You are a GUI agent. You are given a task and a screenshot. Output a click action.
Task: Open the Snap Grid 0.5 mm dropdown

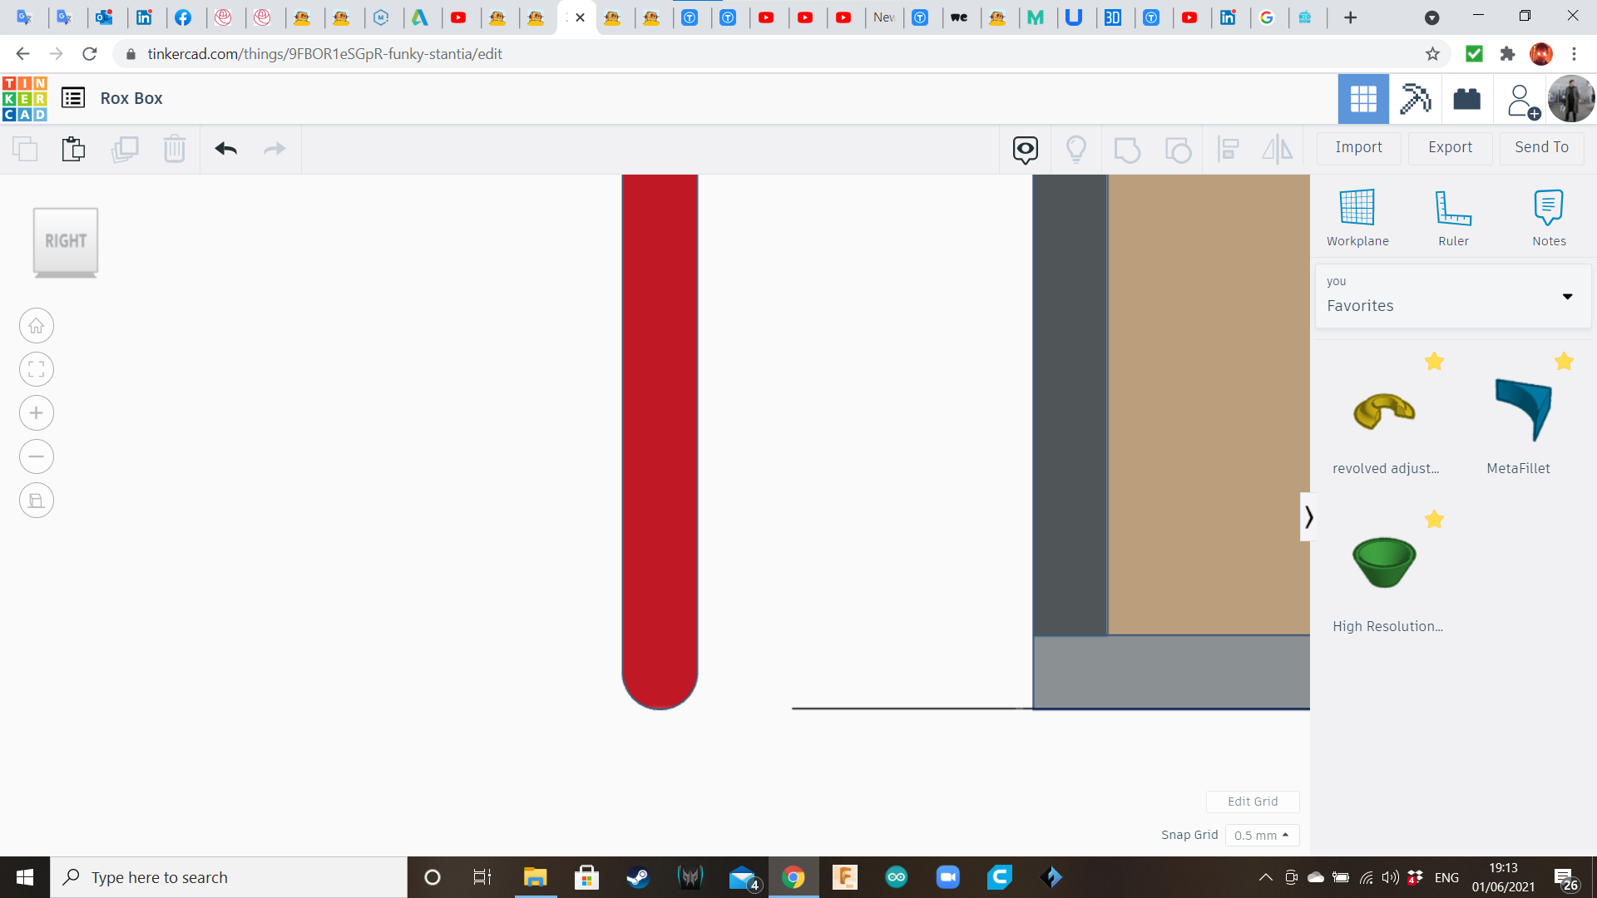pos(1261,835)
